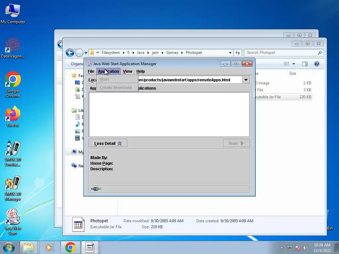Image resolution: width=339 pixels, height=254 pixels.
Task: Select the 220 KB Executable Jar File row
Action: (x=283, y=97)
